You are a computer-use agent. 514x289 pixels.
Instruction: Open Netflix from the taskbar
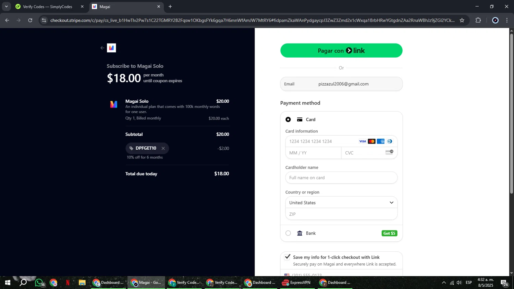(68, 282)
